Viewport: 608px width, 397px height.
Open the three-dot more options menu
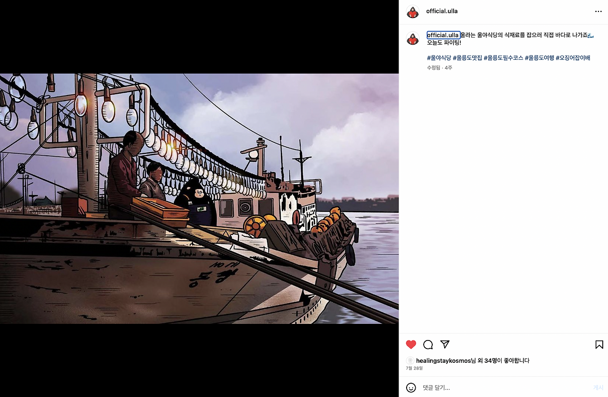[598, 11]
